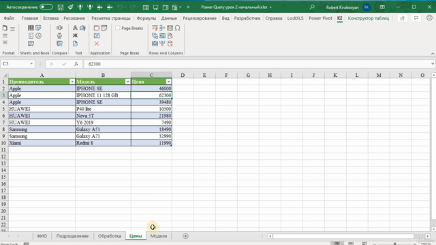Image resolution: width=436 pixels, height=245 pixels.
Task: Click the Share icon button
Action: pyautogui.click(x=403, y=18)
